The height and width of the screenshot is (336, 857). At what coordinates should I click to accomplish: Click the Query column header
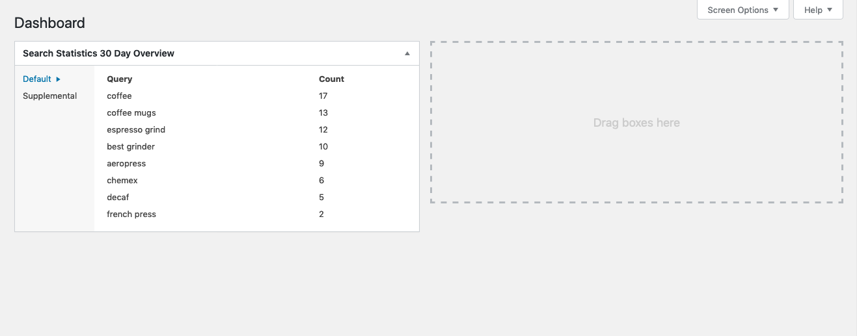click(120, 79)
